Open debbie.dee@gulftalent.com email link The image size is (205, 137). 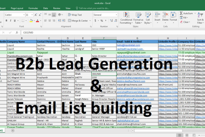pos(131,81)
